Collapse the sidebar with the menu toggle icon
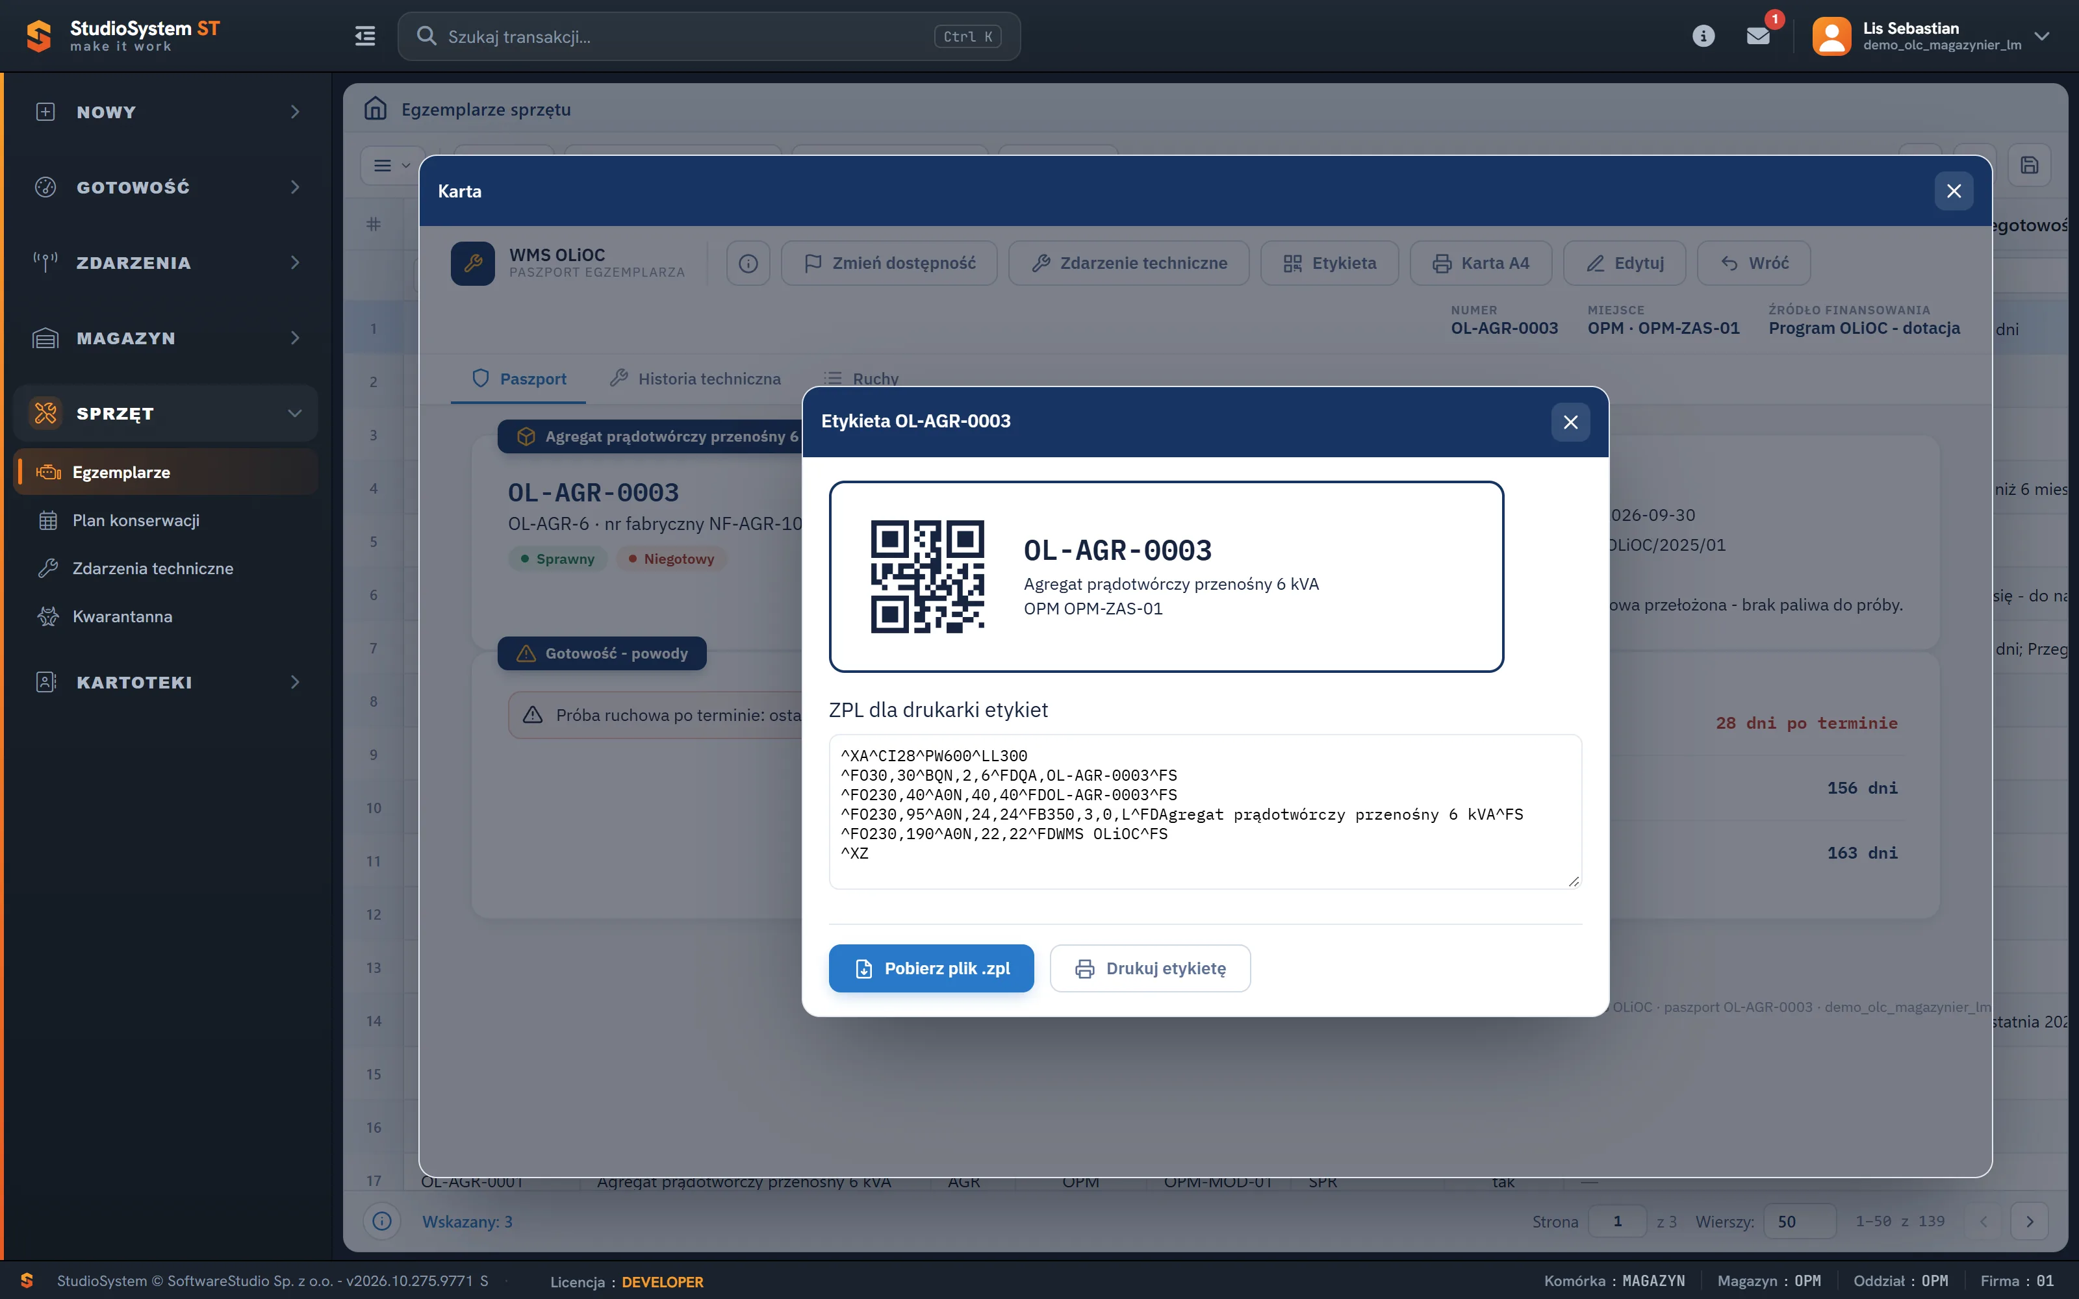 (365, 36)
